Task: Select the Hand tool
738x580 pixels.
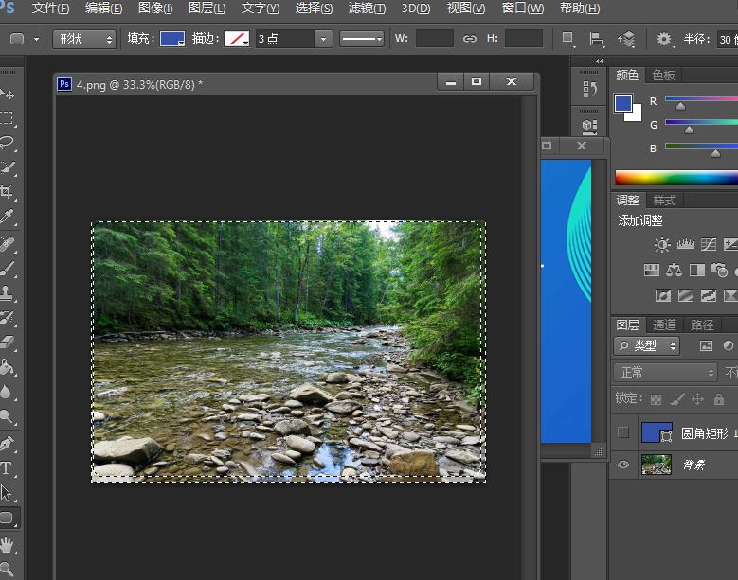Action: pos(7,545)
